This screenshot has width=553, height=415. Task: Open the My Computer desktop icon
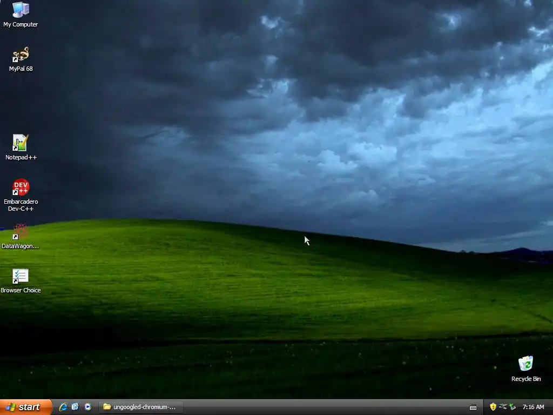coord(21,15)
